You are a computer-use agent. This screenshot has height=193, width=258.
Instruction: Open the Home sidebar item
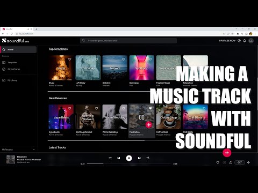point(19,49)
